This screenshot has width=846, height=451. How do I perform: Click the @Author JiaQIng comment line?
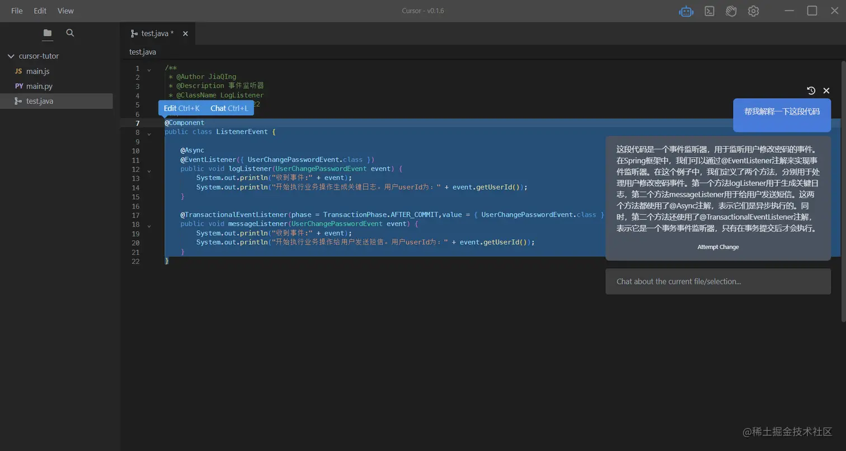tap(202, 77)
